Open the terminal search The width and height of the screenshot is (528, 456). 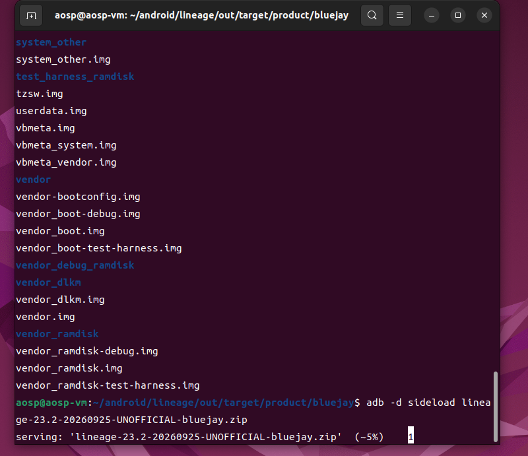(x=372, y=15)
